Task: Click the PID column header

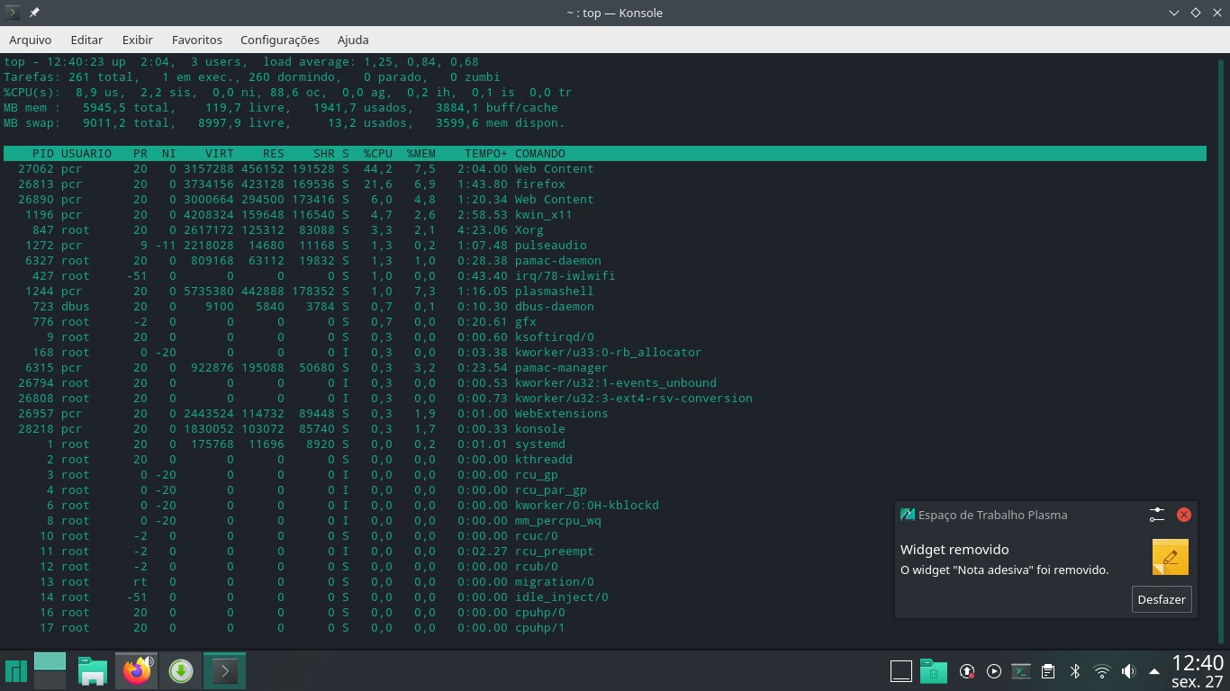Action: click(43, 154)
